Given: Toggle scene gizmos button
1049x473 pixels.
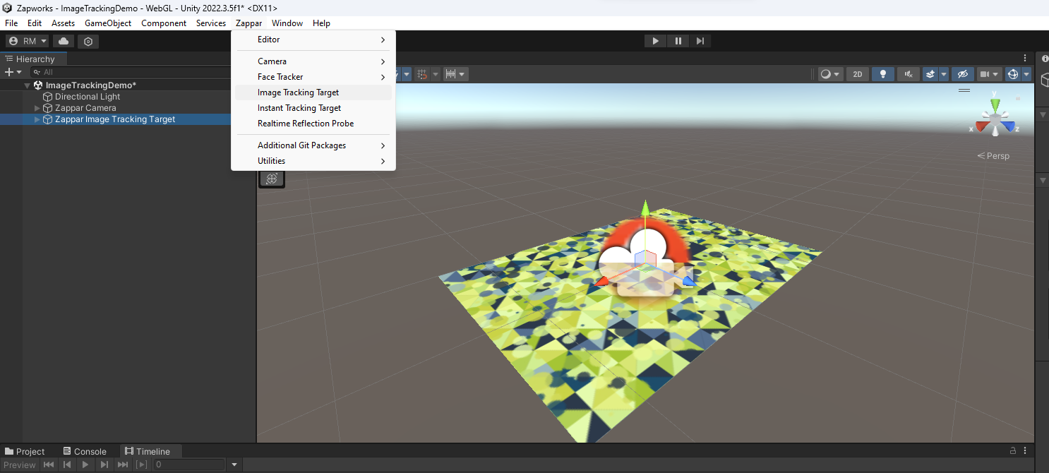Looking at the screenshot, I should 1012,74.
